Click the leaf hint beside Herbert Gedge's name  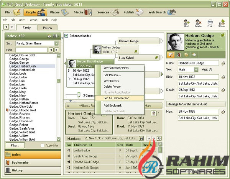(222, 35)
